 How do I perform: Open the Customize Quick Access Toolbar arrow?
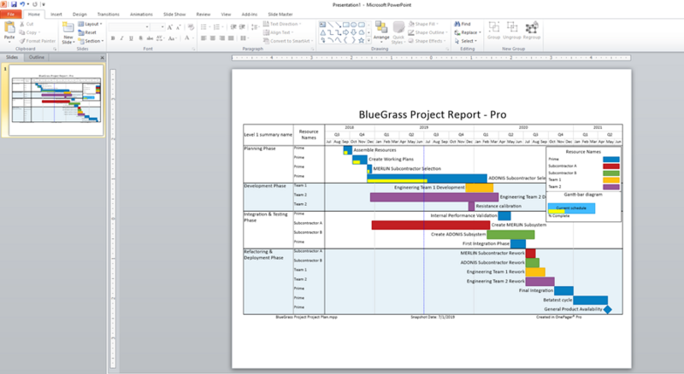tap(44, 4)
